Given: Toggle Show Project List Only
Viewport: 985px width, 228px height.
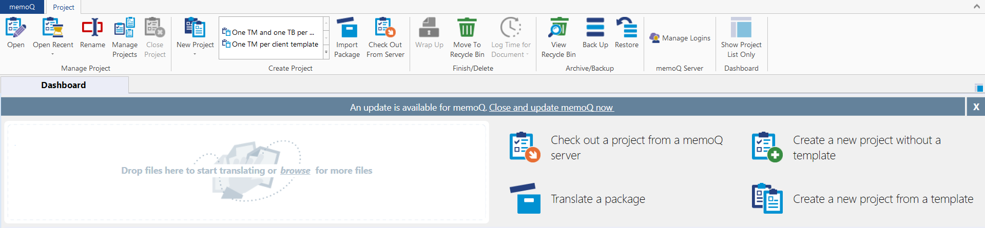Looking at the screenshot, I should pos(741,38).
